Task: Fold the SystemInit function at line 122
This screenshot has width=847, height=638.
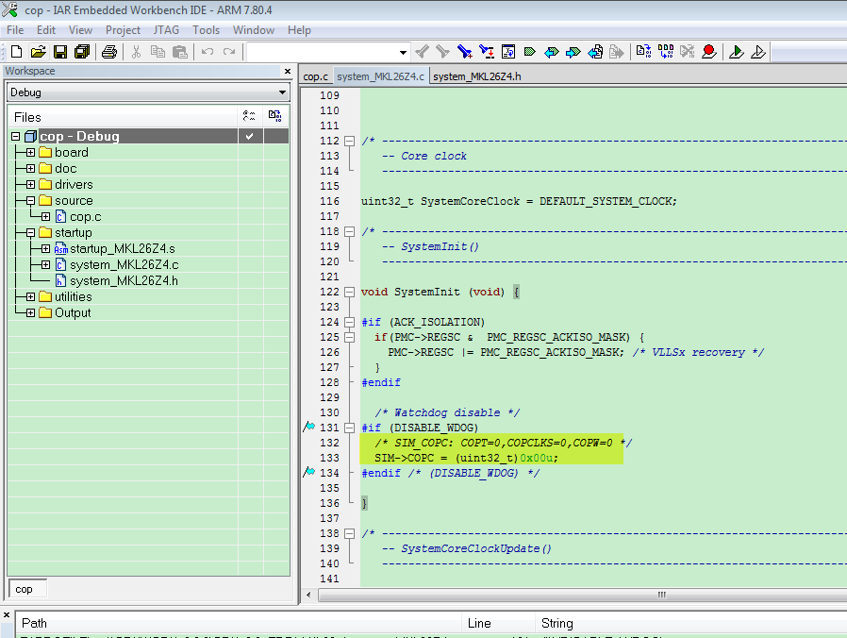Action: pos(350,292)
